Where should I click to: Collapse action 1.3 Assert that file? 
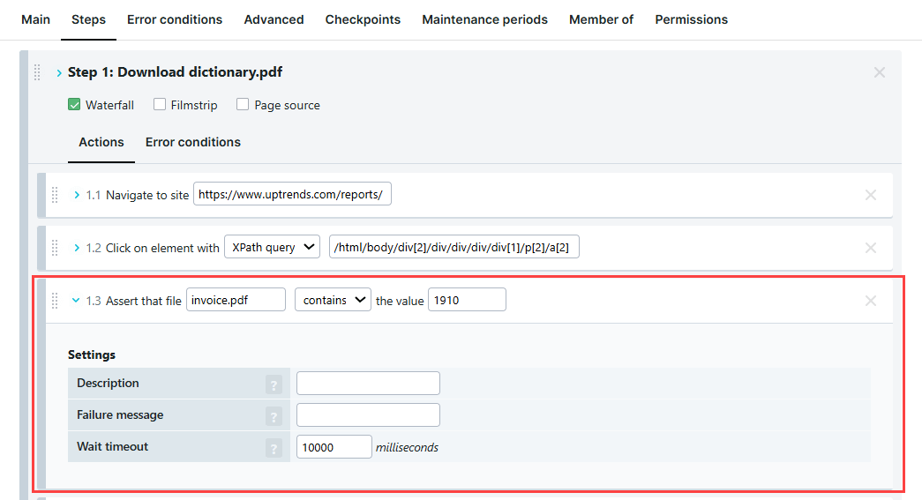point(76,300)
